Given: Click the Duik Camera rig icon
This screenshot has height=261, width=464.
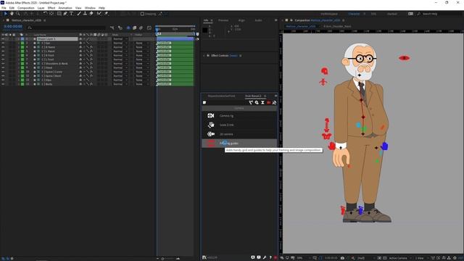Looking at the screenshot, I should click(x=211, y=116).
